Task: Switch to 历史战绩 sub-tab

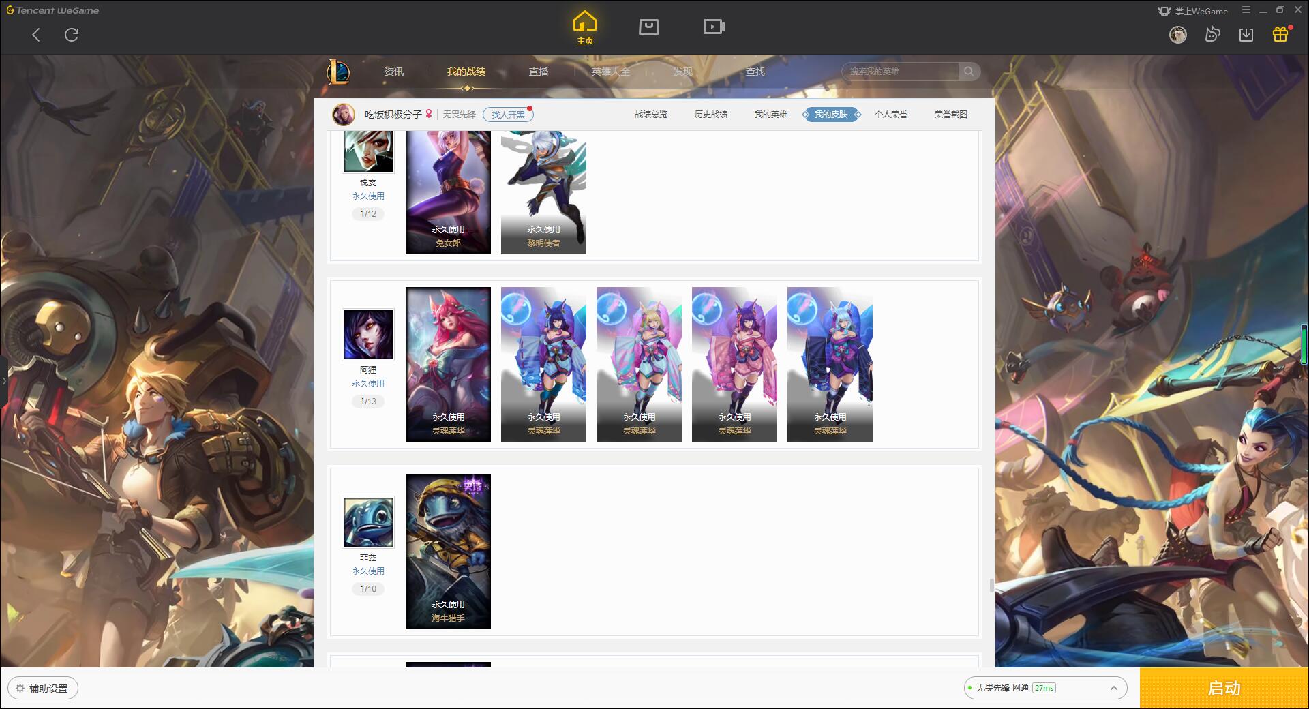Action: (x=711, y=115)
